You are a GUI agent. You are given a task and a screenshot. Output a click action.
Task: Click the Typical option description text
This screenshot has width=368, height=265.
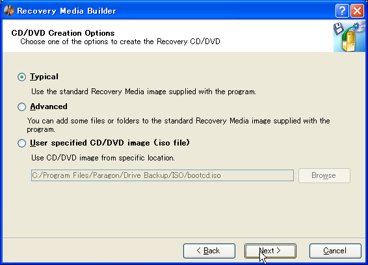pyautogui.click(x=144, y=92)
